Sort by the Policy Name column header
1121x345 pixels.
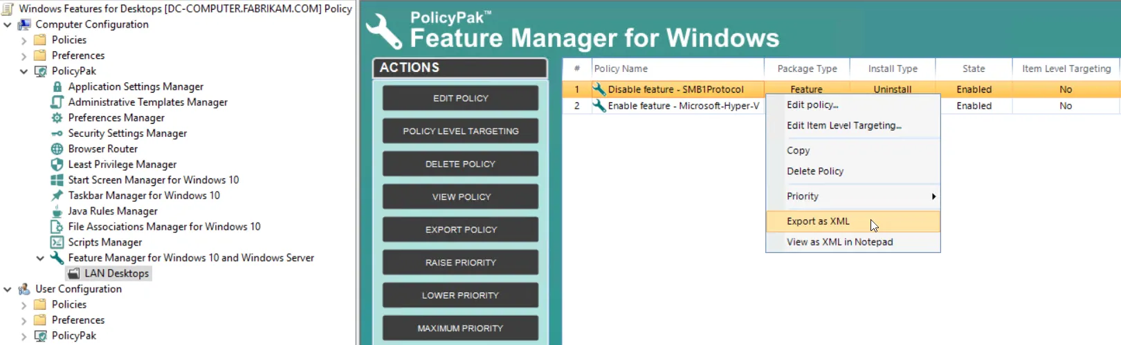coord(677,68)
